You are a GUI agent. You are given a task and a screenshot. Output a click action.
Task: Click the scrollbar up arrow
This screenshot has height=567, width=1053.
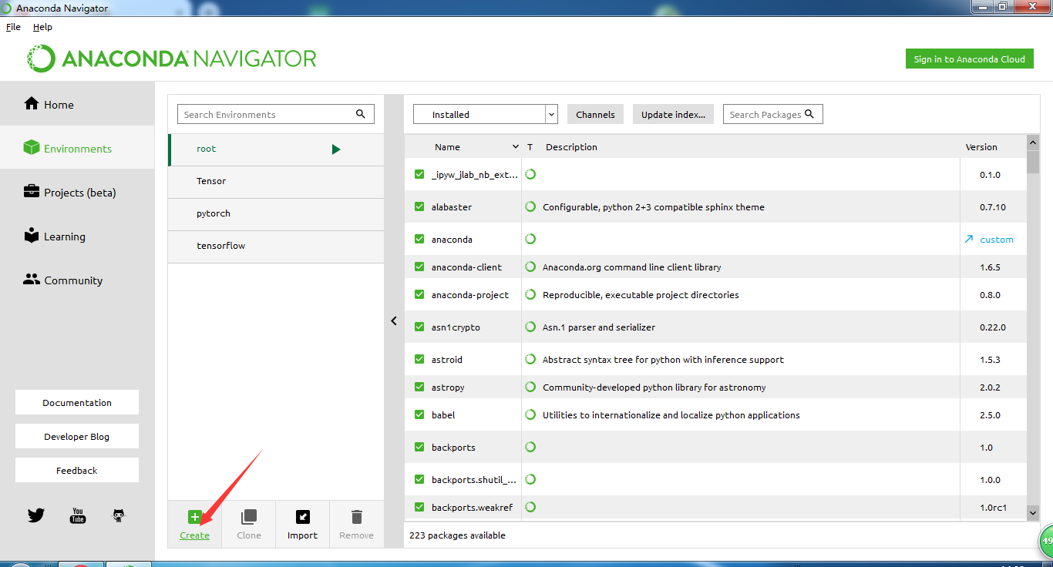1033,143
